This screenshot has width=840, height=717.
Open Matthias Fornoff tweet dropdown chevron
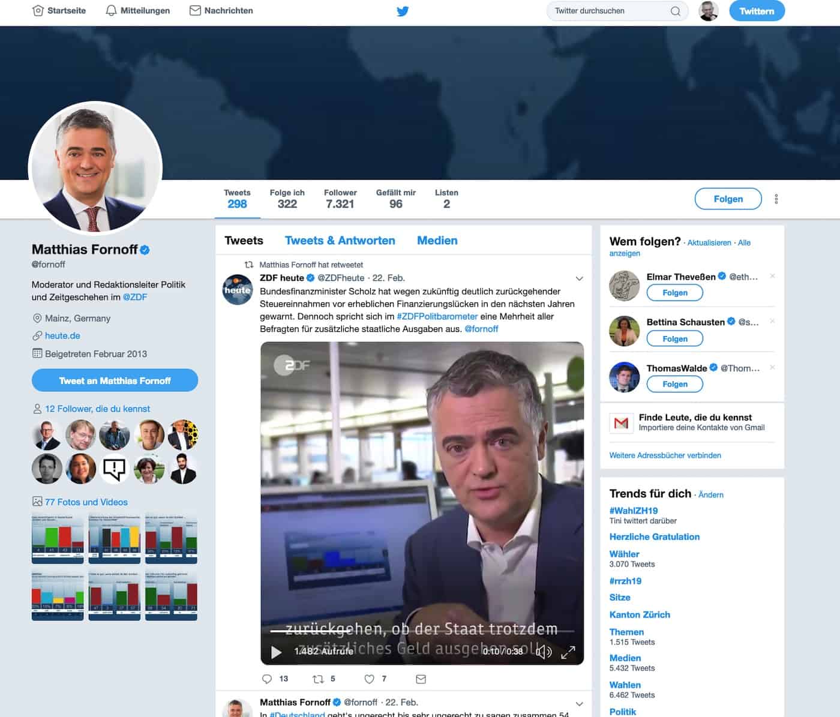pyautogui.click(x=579, y=703)
